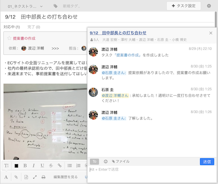Apply italic formatting from the toolbar
The image size is (218, 184).
pyautogui.click(x=33, y=166)
